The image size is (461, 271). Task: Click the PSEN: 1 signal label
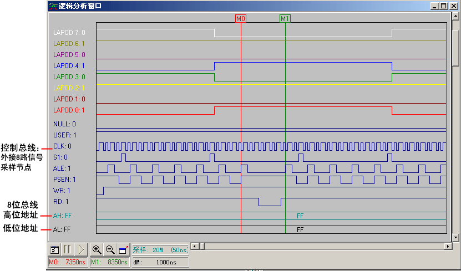64,180
